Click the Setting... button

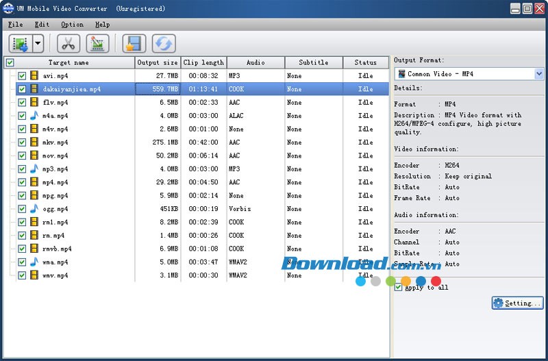pyautogui.click(x=518, y=303)
